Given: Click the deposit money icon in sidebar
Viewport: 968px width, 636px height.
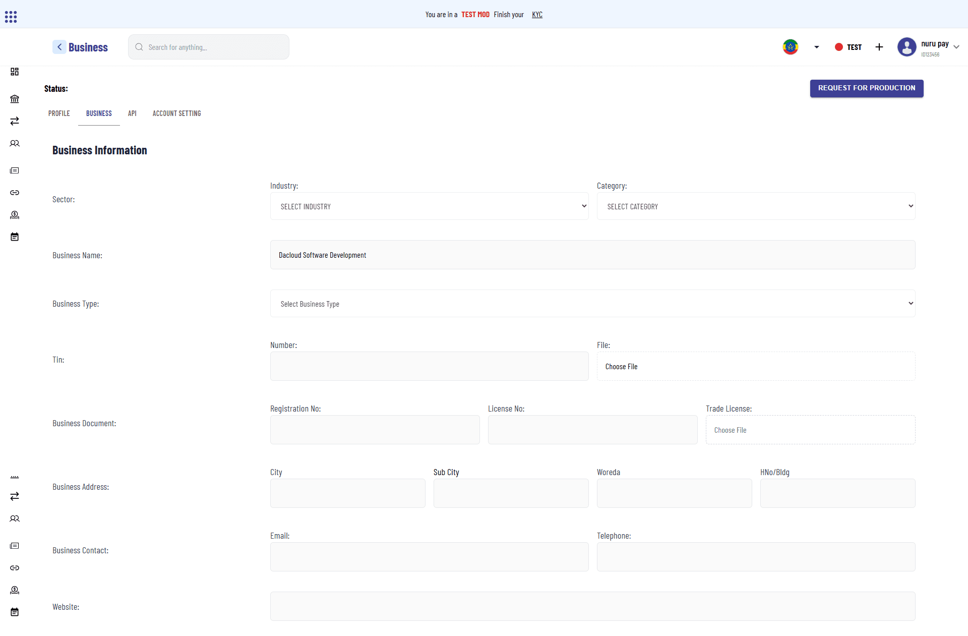Looking at the screenshot, I should pyautogui.click(x=15, y=215).
